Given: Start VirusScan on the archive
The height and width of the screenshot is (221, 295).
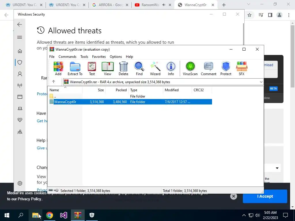Looking at the screenshot, I should [190, 68].
